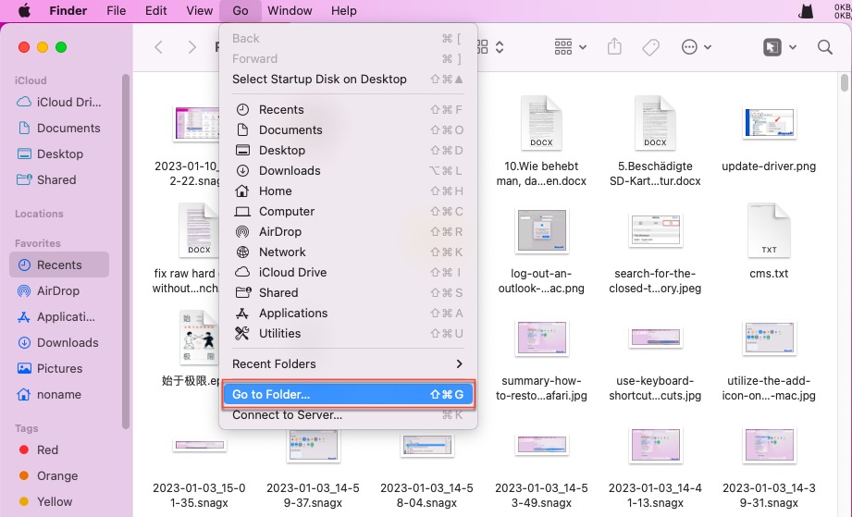Select Downloads in the Go menu
The height and width of the screenshot is (517, 852).
coord(348,170)
